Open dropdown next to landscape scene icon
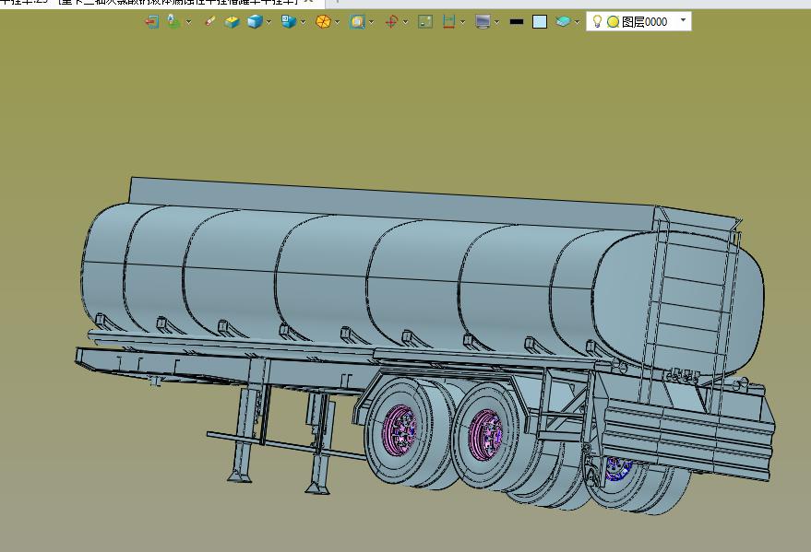 click(x=189, y=22)
